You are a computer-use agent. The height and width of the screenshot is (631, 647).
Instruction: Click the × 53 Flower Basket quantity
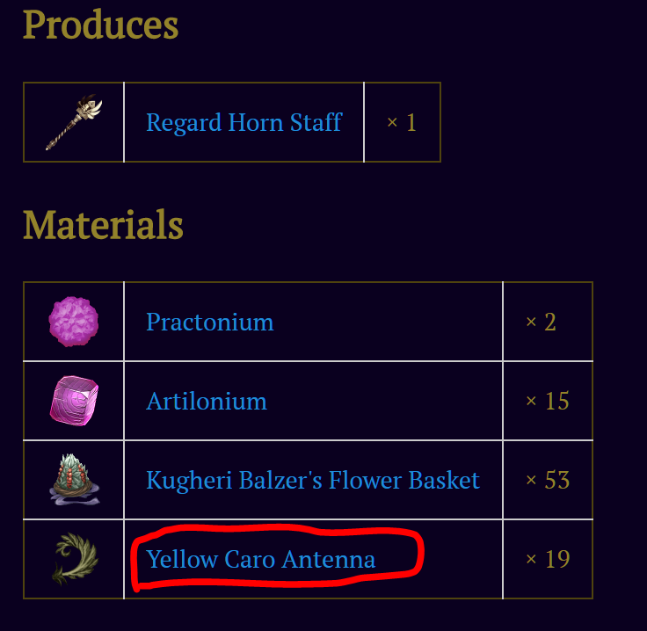[x=547, y=480]
